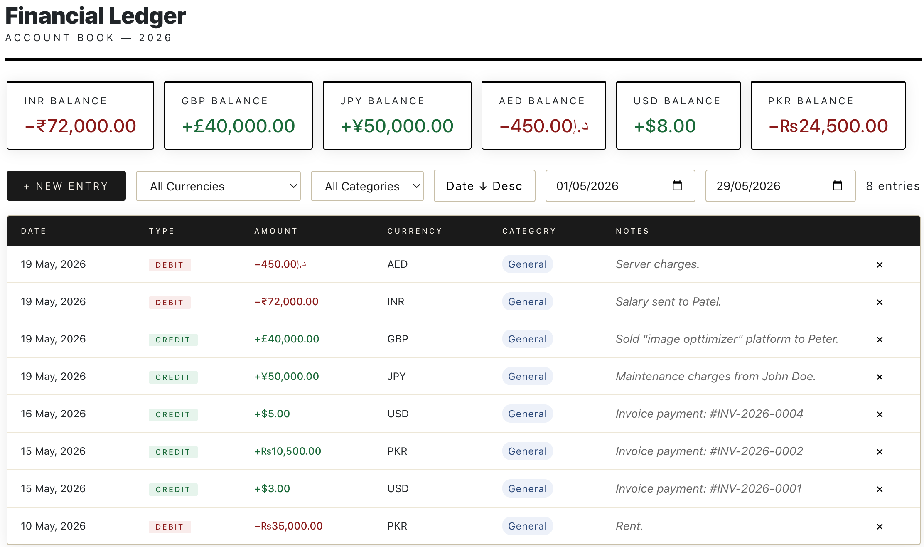Delete the Maintenance charges from John Doe entry
The image size is (924, 547).
point(880,377)
